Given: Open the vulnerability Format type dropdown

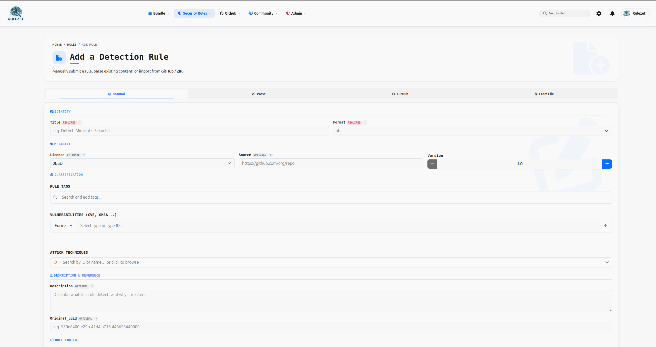Looking at the screenshot, I should (x=63, y=226).
